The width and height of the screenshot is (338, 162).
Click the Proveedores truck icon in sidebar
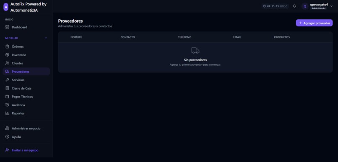click(7, 72)
